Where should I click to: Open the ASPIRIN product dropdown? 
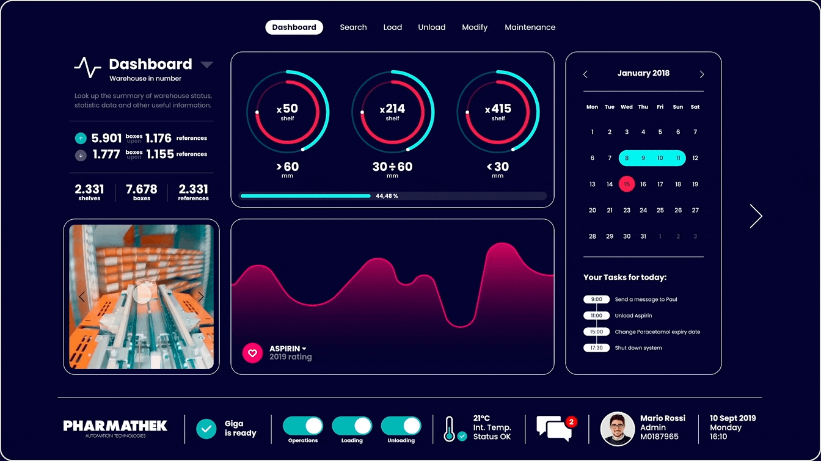(304, 349)
